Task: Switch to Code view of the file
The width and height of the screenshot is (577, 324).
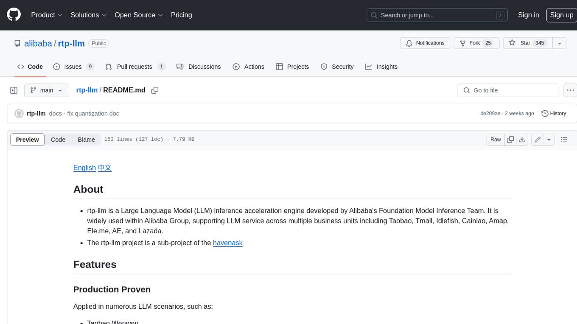Action: [58, 140]
